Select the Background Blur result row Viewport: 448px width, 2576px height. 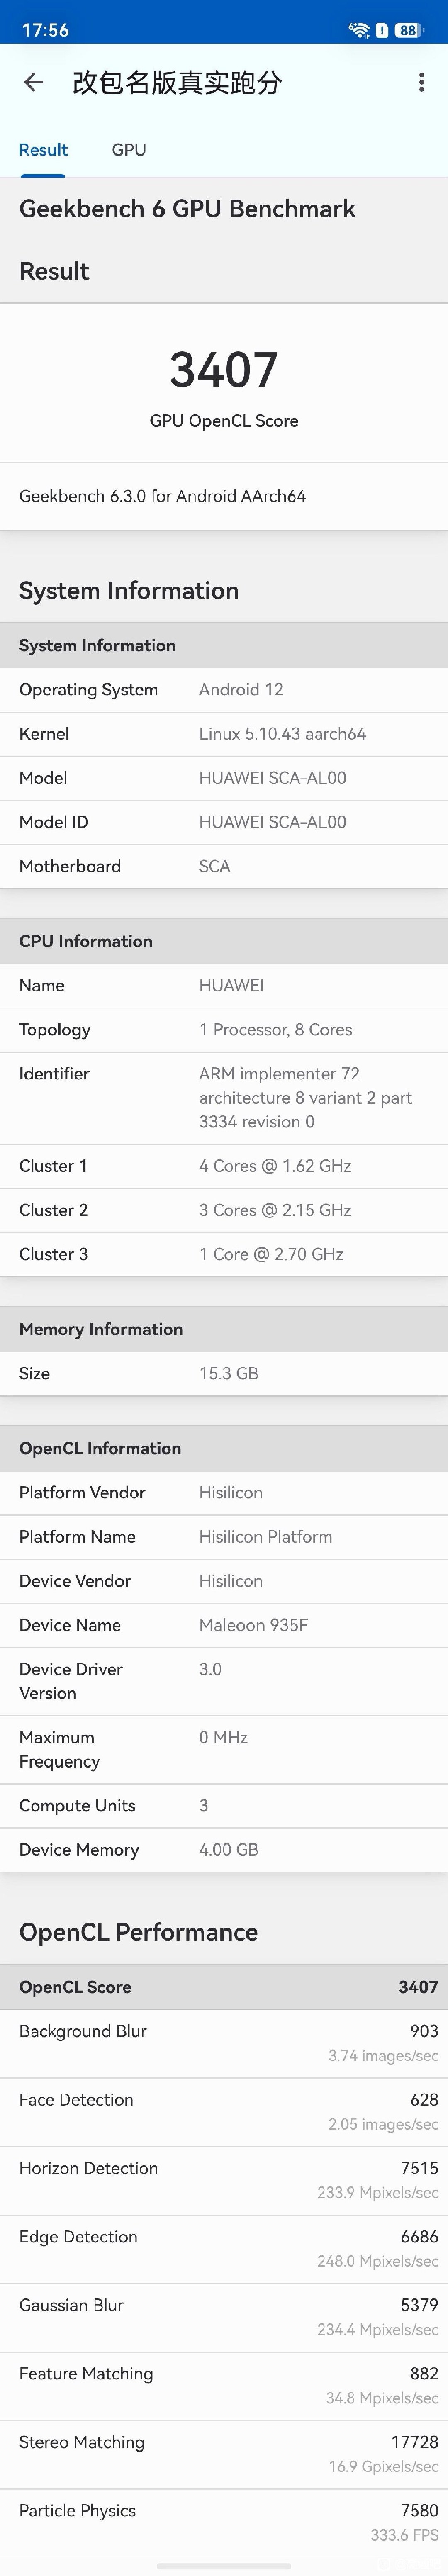coord(224,2043)
